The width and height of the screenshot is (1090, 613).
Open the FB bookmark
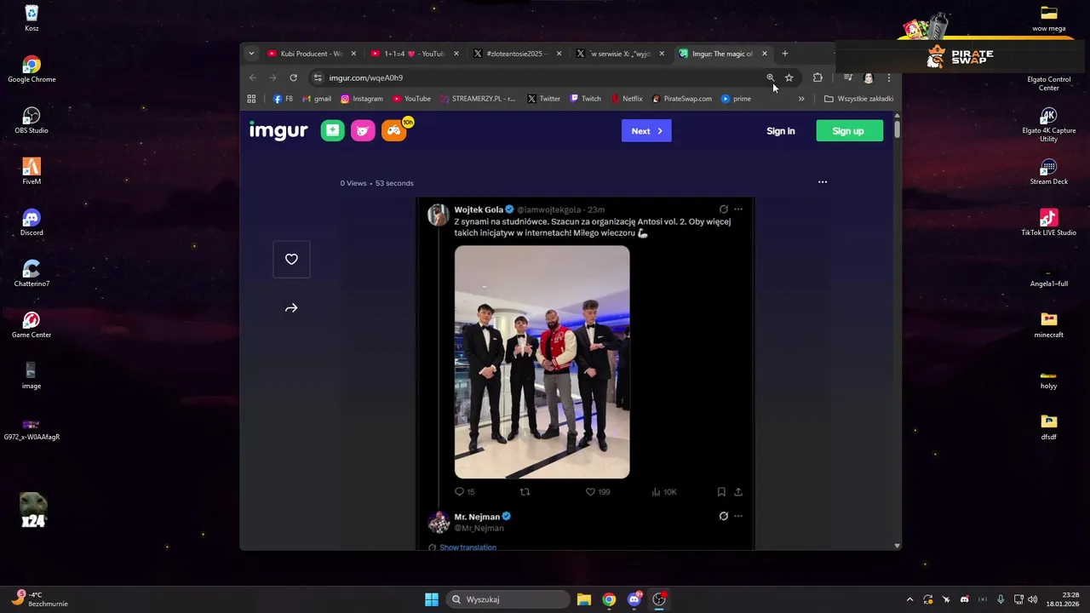[x=283, y=99]
